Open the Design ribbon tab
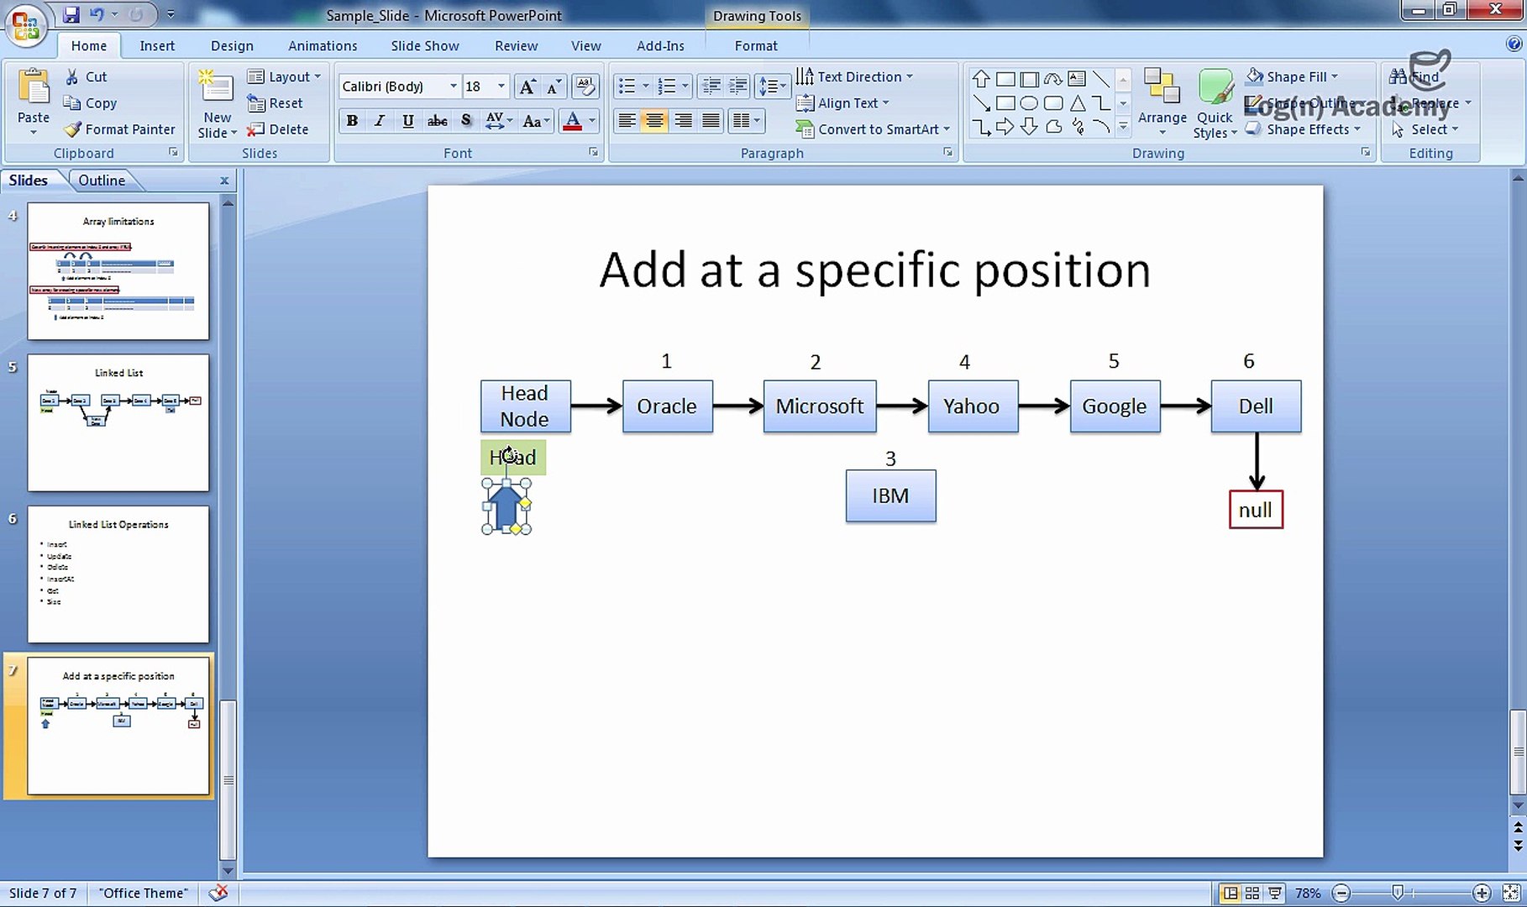1527x907 pixels. click(x=232, y=45)
